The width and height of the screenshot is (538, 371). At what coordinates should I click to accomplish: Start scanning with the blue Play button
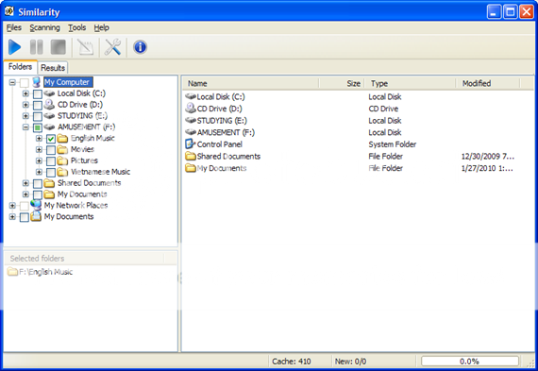[15, 47]
